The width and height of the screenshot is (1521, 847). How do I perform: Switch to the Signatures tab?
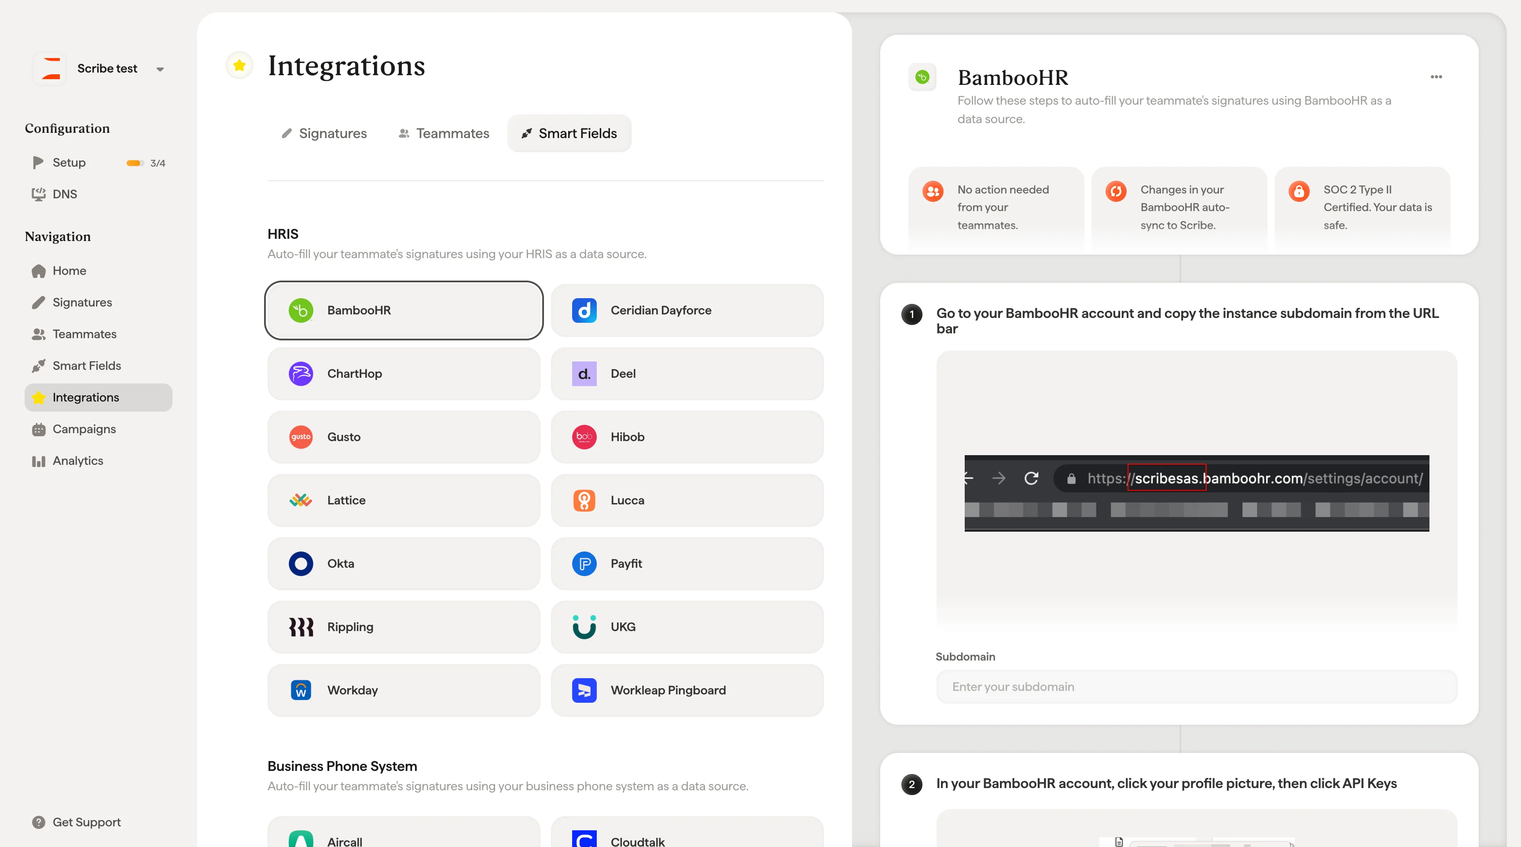[x=323, y=133]
